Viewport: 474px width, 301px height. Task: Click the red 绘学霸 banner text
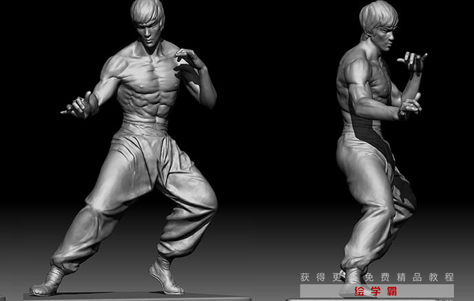click(375, 291)
